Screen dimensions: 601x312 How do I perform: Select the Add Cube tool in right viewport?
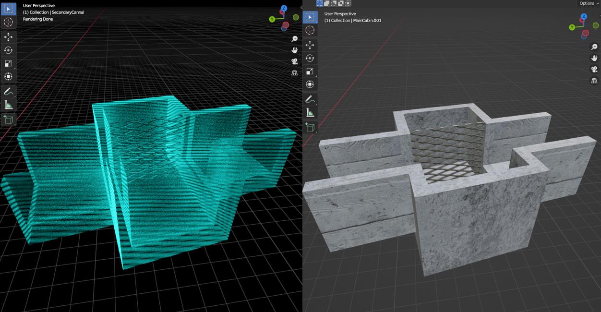[x=310, y=128]
